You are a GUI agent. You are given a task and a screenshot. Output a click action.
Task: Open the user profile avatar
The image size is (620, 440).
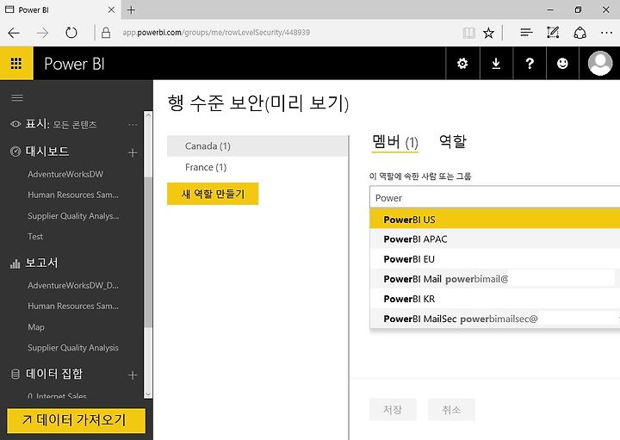600,63
